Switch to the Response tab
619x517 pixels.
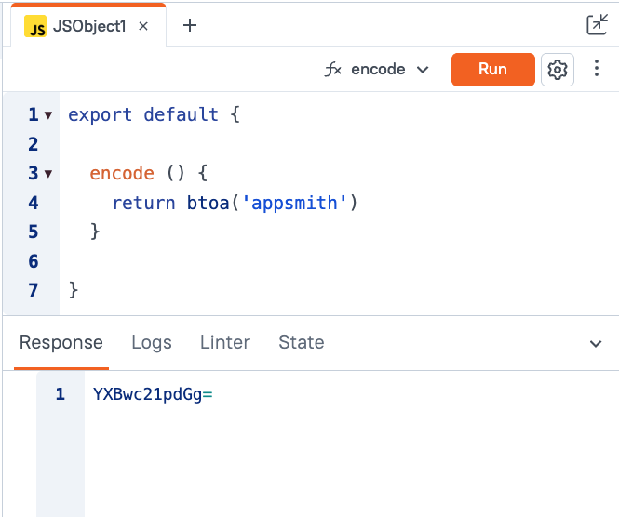[x=61, y=342]
